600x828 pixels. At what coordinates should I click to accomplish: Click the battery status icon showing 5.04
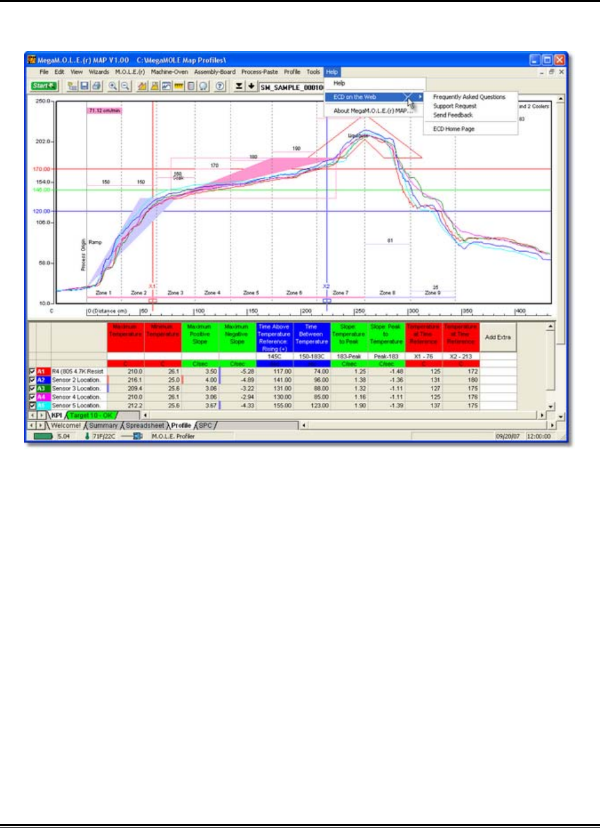point(43,437)
